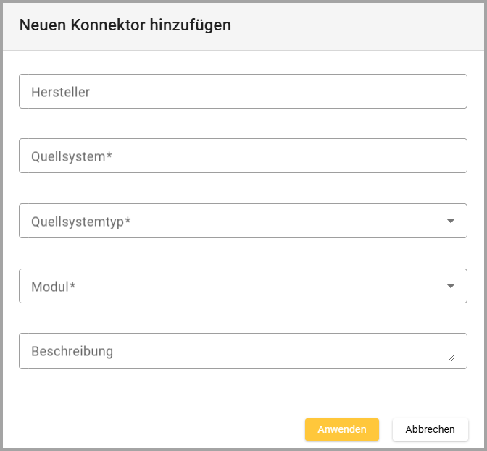487x451 pixels.
Task: Click the Beschreibung placeholder label
Action: (72, 351)
